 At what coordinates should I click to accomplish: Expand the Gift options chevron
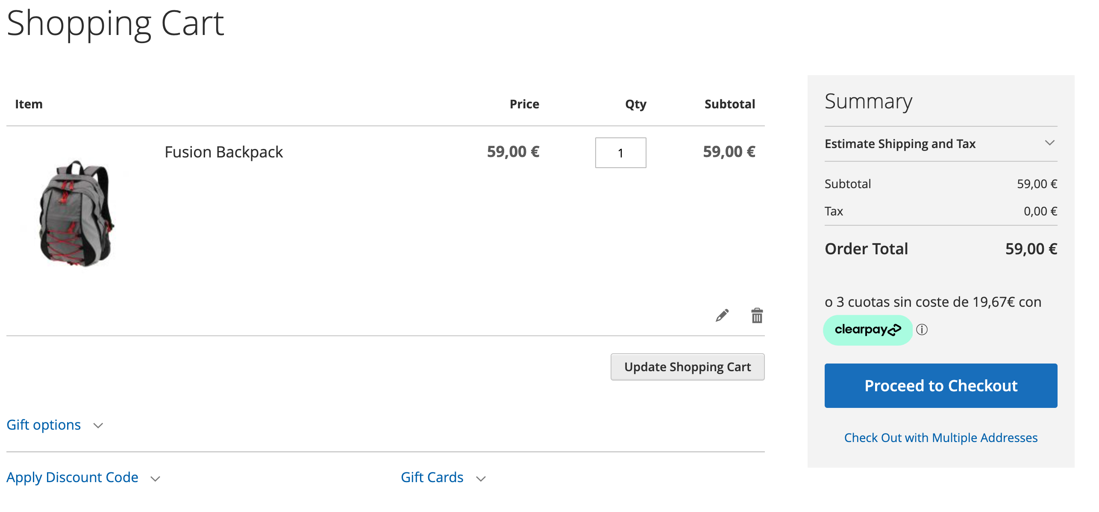pyautogui.click(x=98, y=426)
